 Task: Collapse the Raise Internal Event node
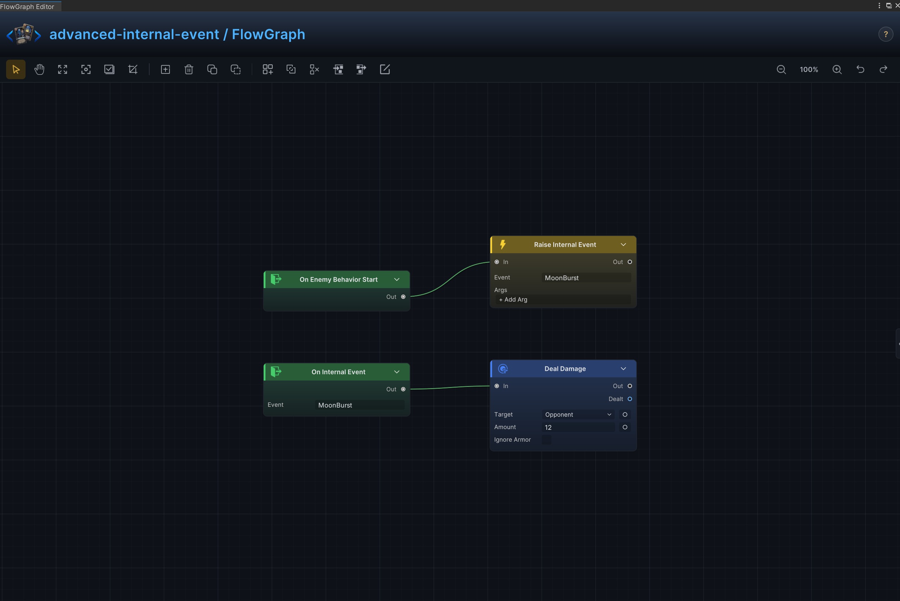(623, 245)
